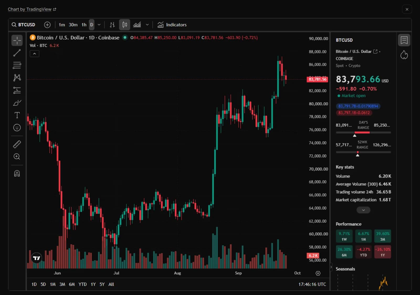Switch to bars chart style
The height and width of the screenshot is (295, 420).
[x=112, y=25]
